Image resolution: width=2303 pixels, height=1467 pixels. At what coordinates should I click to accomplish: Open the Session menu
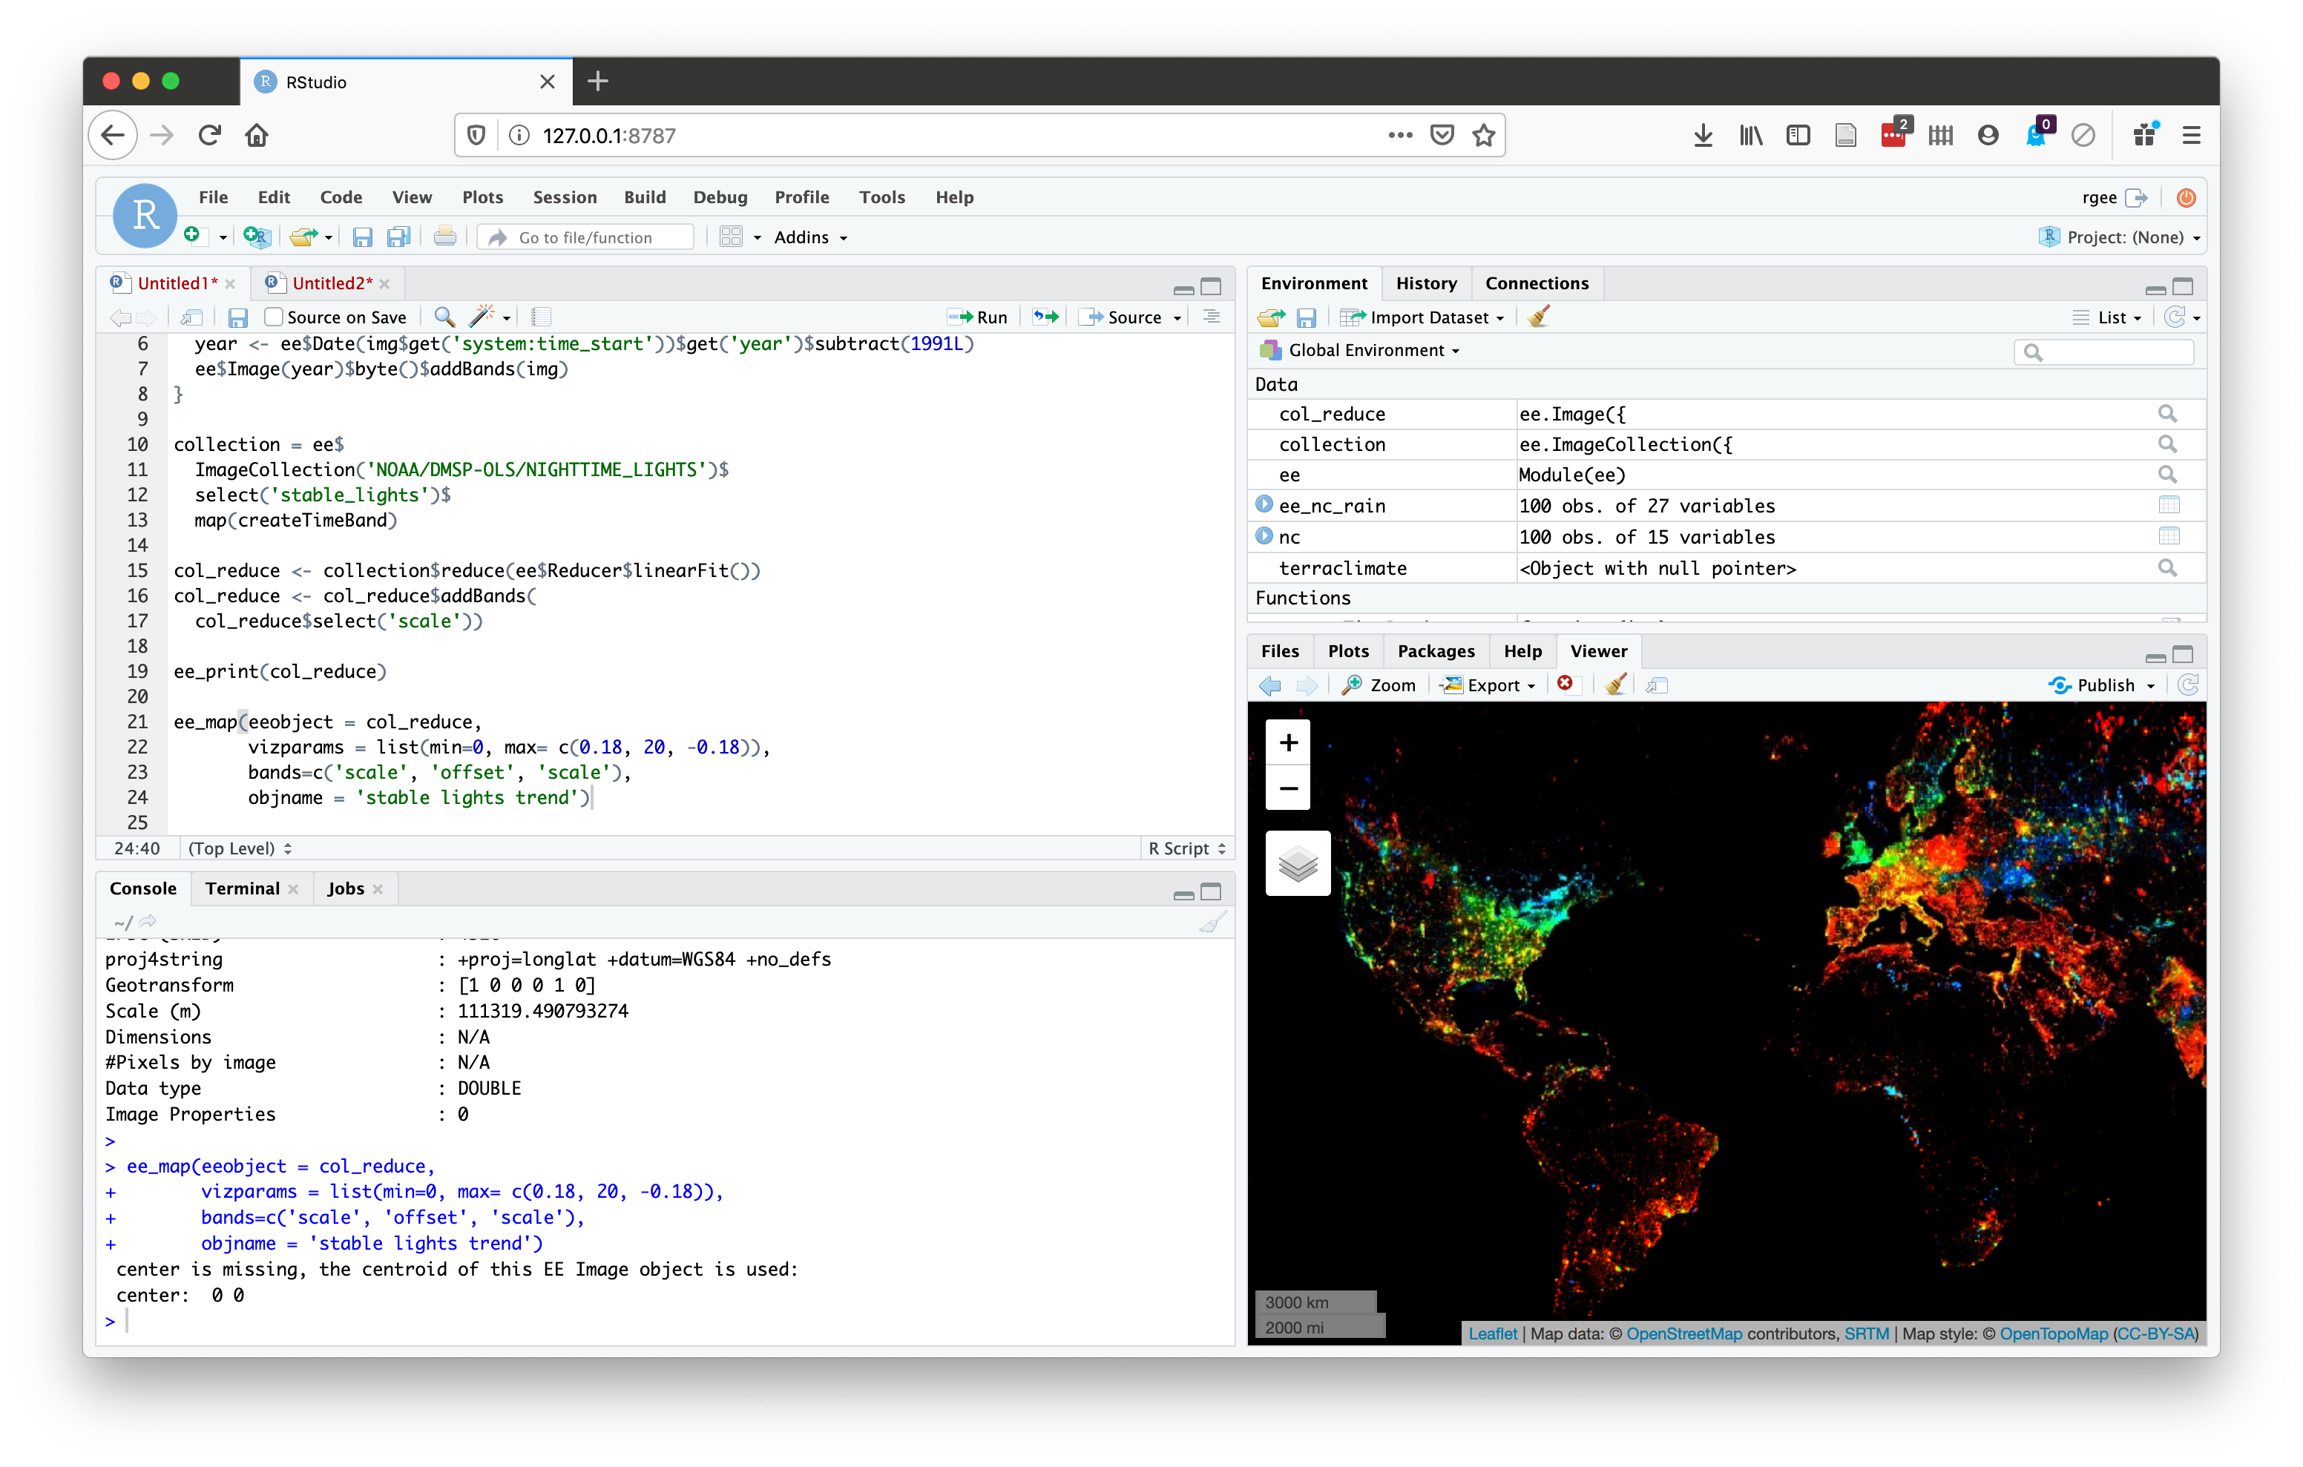[565, 197]
